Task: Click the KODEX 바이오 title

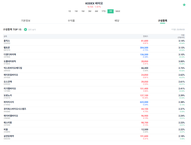Action: click(94, 3)
